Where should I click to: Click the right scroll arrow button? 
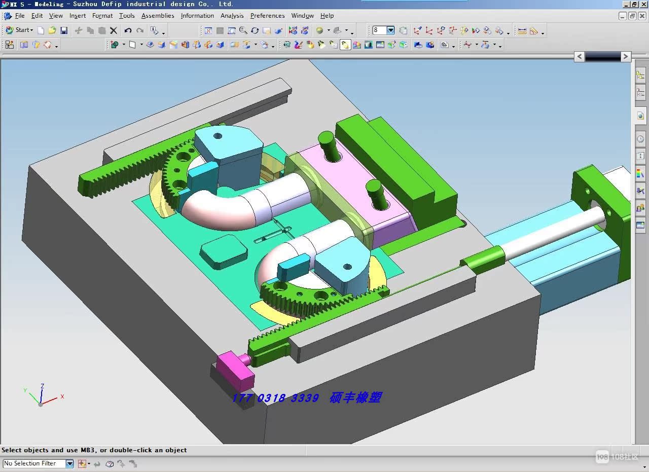tap(626, 57)
